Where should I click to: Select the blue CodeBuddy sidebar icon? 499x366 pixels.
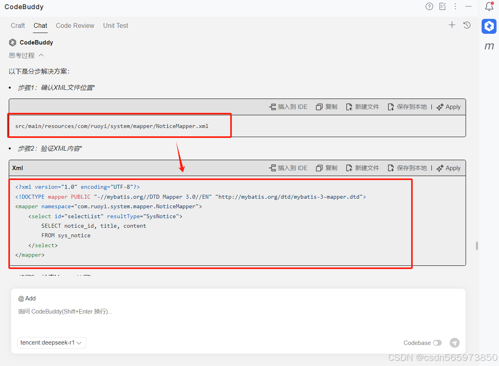(489, 26)
